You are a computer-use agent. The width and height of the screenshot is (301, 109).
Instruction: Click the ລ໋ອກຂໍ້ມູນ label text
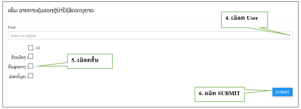coord(18,76)
